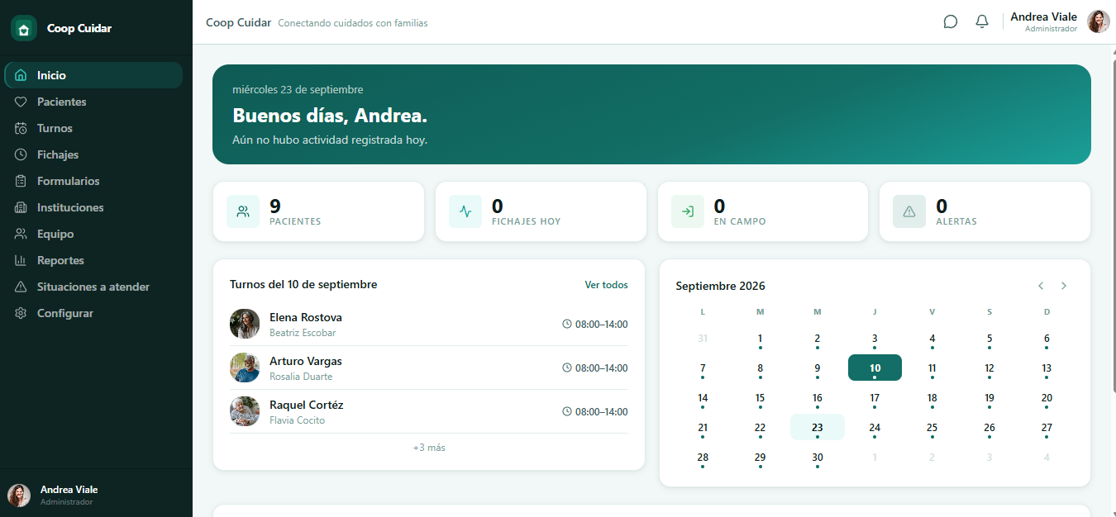Click Raquel Cortéz's photo

pos(245,411)
